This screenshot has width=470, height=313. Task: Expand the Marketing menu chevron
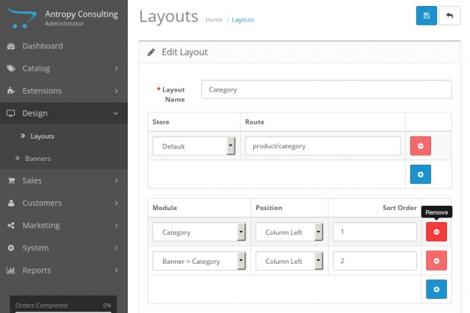(x=117, y=225)
